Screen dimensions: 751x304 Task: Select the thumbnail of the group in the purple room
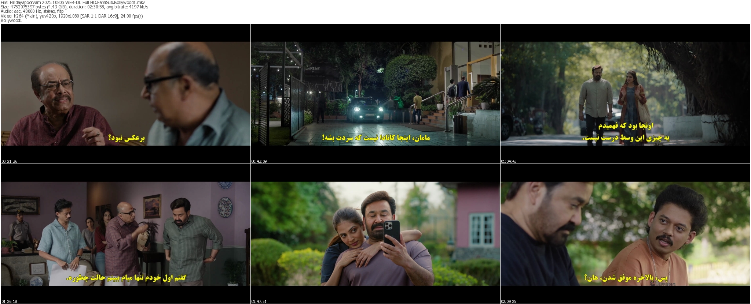125,234
